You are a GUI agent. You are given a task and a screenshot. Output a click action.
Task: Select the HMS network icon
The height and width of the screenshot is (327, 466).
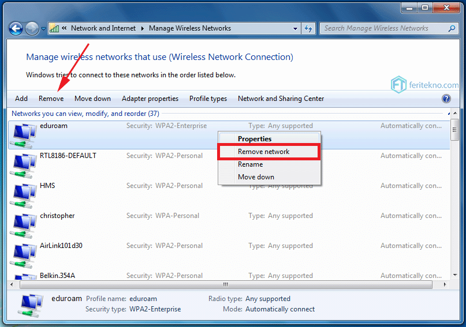coord(23,196)
